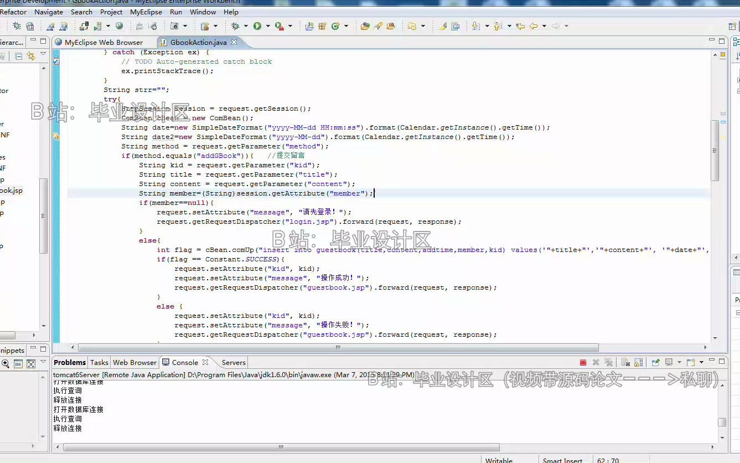Viewport: 740px width, 463px height.
Task: Click the Collapse All icon in left panel
Action: (18, 56)
